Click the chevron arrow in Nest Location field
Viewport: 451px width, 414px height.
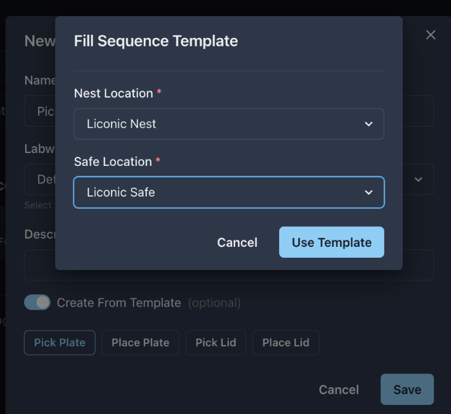point(369,124)
